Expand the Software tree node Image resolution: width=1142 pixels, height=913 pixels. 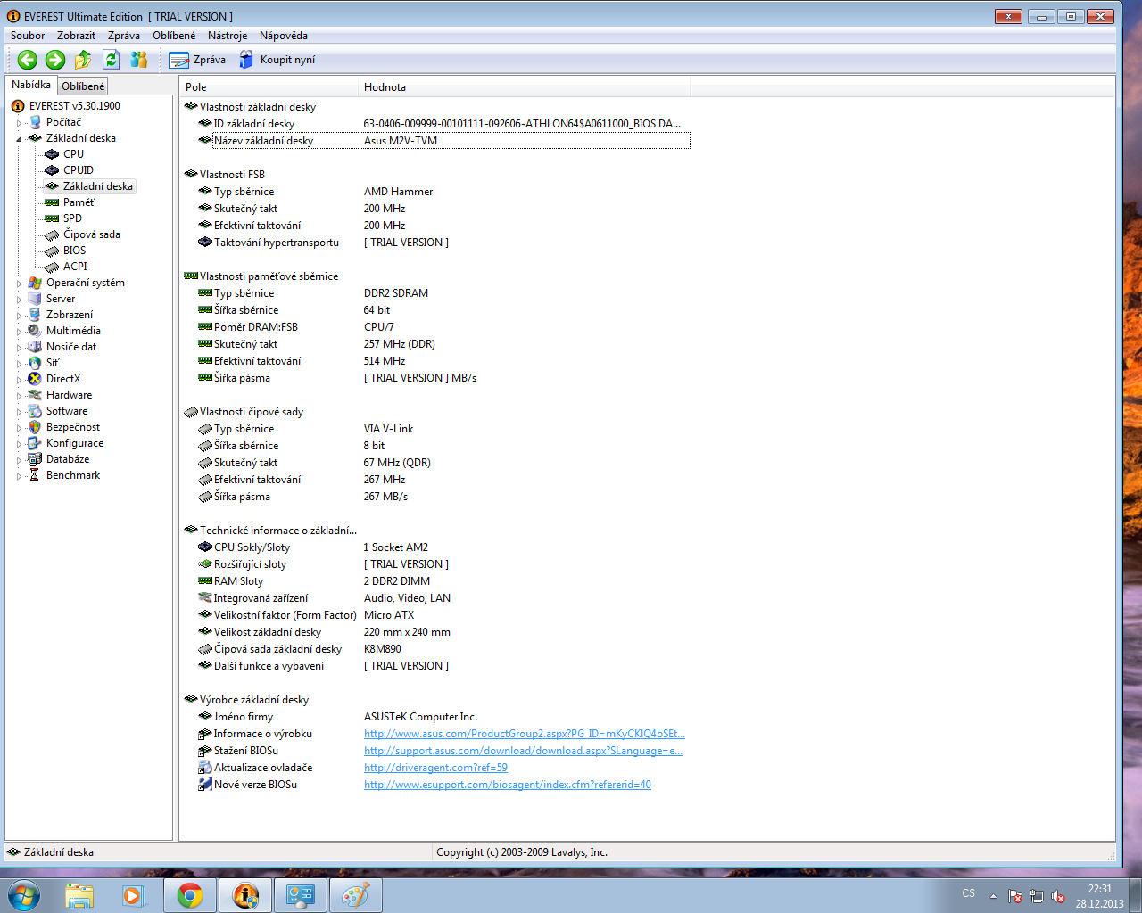pyautogui.click(x=19, y=412)
